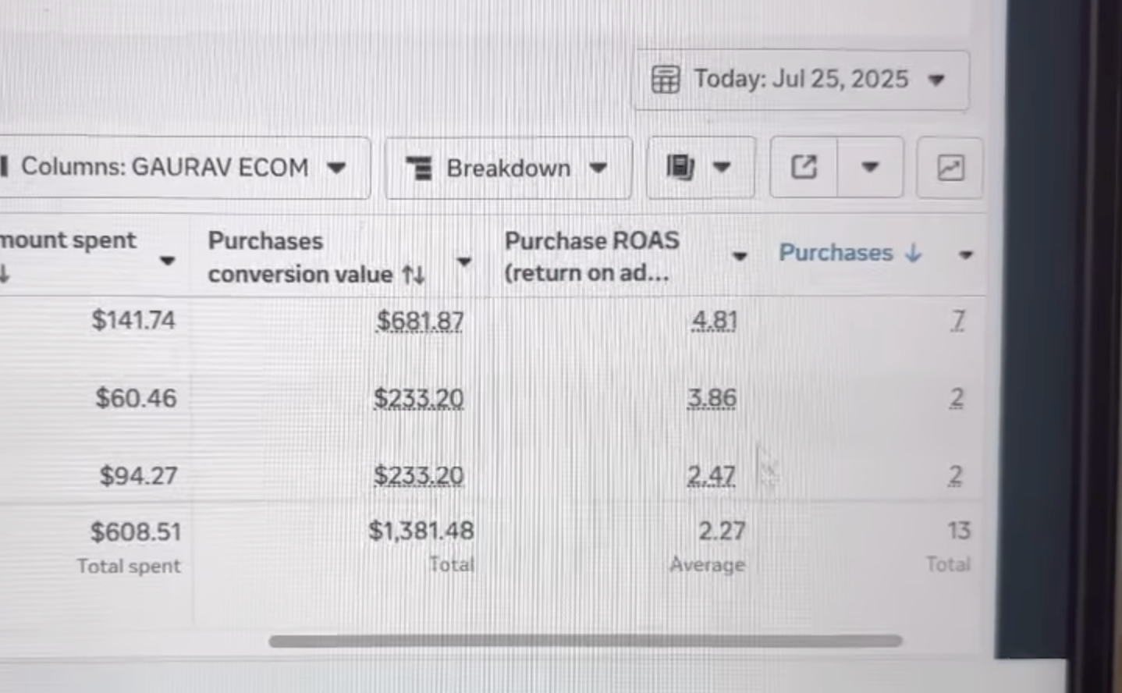
Task: Open the Reports icon in the toolbar
Action: [680, 167]
